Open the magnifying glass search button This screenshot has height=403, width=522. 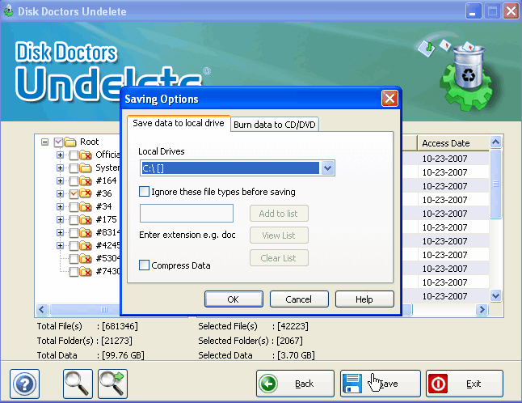coord(78,384)
